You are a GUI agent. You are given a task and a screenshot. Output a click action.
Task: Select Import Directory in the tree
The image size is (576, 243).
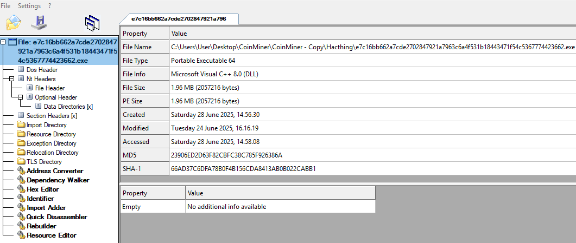click(46, 125)
